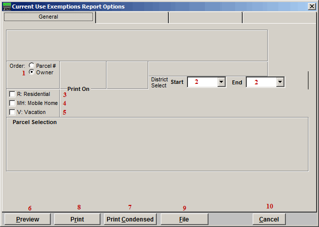Click inside the End district text field

(261, 82)
